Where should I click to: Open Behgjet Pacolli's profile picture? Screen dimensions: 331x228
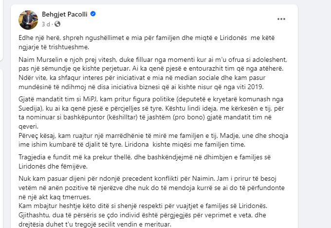click(28, 19)
